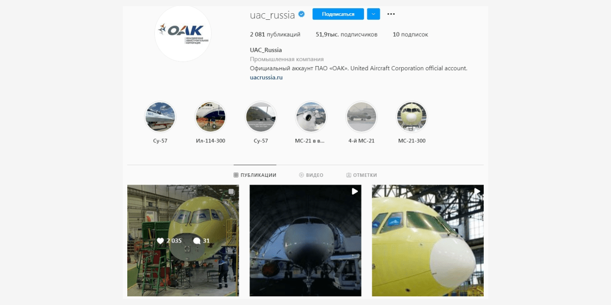This screenshot has width=611, height=305.
Task: Open the ОАК profile picture
Action: [x=183, y=34]
